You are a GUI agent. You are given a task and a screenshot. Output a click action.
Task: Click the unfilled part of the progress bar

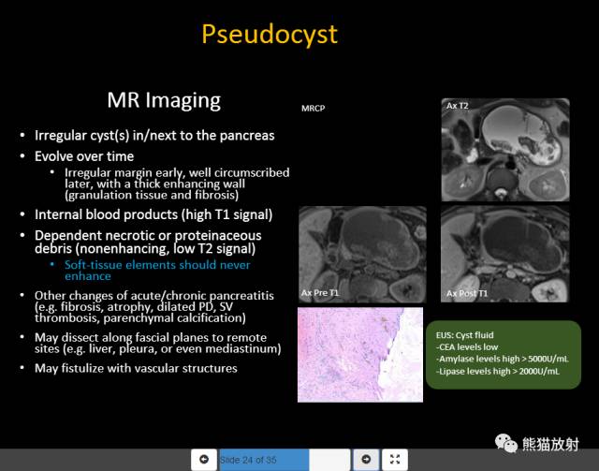coord(329,459)
